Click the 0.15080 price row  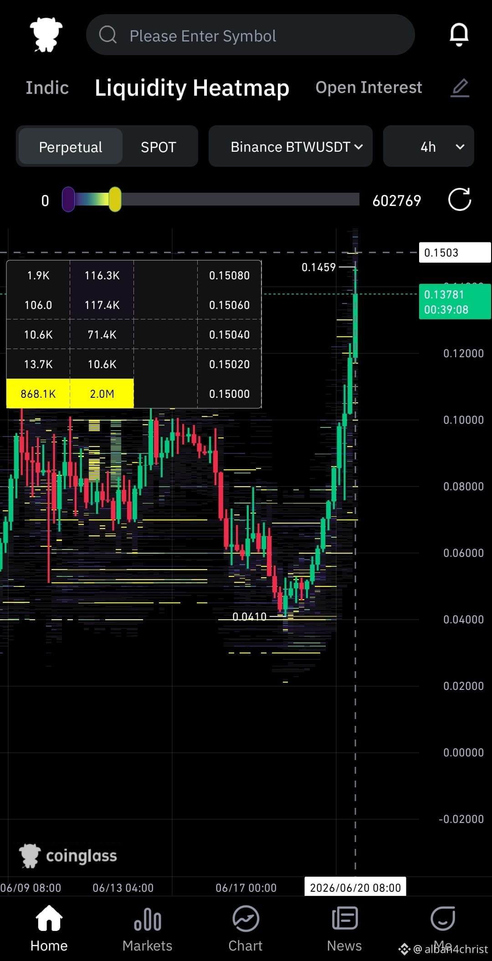(x=134, y=275)
